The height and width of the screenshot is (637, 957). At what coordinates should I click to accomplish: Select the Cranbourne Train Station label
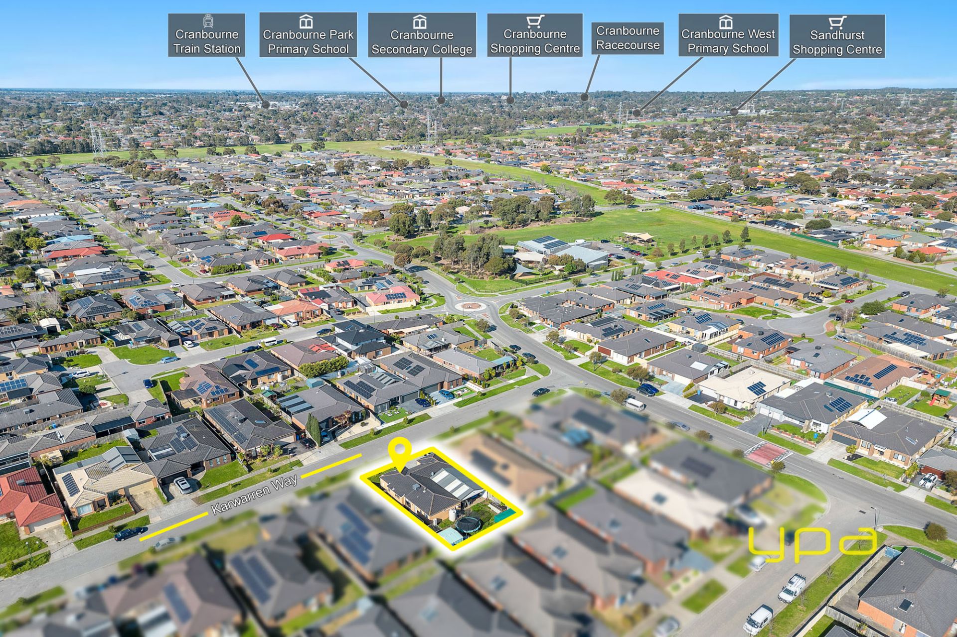pos(207,42)
